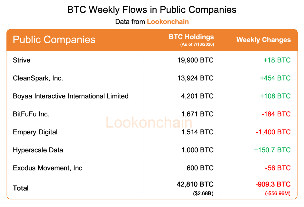Select the +150.7 BTC weekly change
This screenshot has height=207, width=304.
[272, 150]
